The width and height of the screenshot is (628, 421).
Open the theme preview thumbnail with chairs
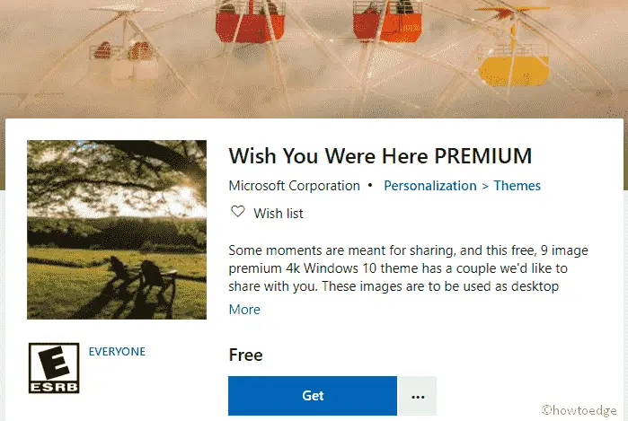(117, 230)
